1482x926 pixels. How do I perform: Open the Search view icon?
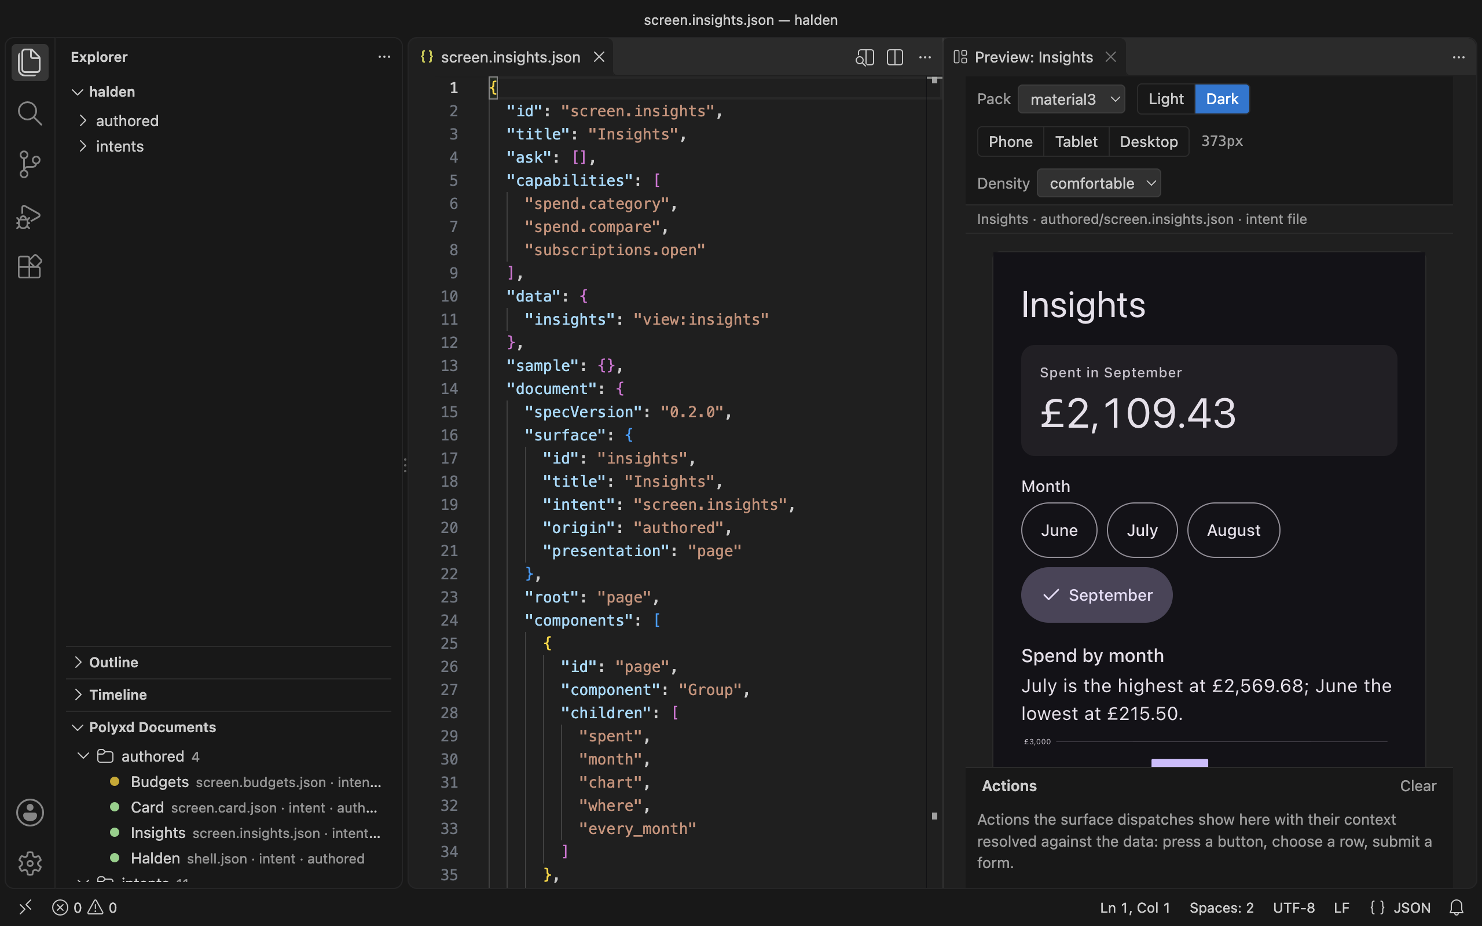pos(30,113)
